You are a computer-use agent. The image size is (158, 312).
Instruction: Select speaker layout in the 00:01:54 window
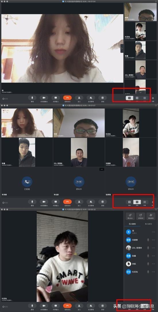pyautogui.click(x=130, y=98)
